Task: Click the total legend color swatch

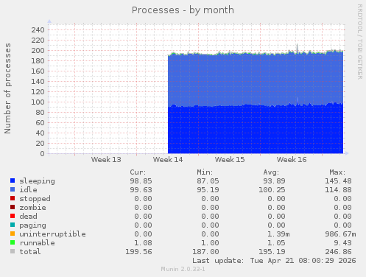Action: 13,251
